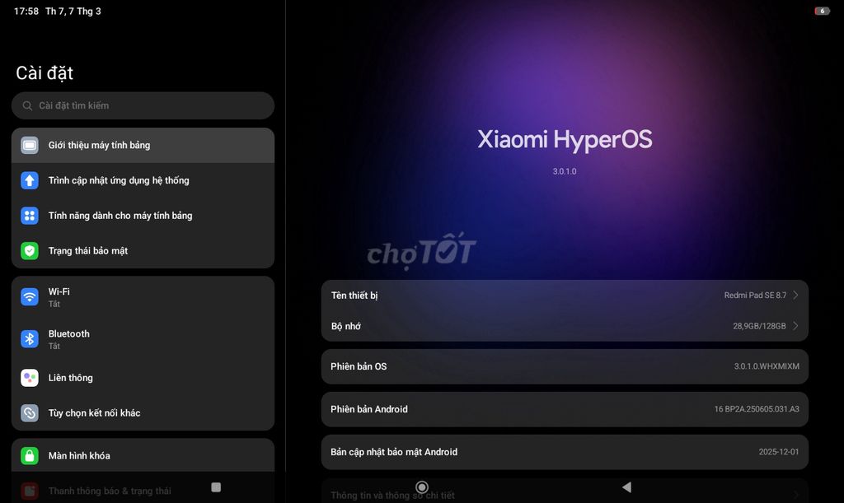The height and width of the screenshot is (503, 844).
Task: Click the green shield security status icon
Action: (x=30, y=251)
